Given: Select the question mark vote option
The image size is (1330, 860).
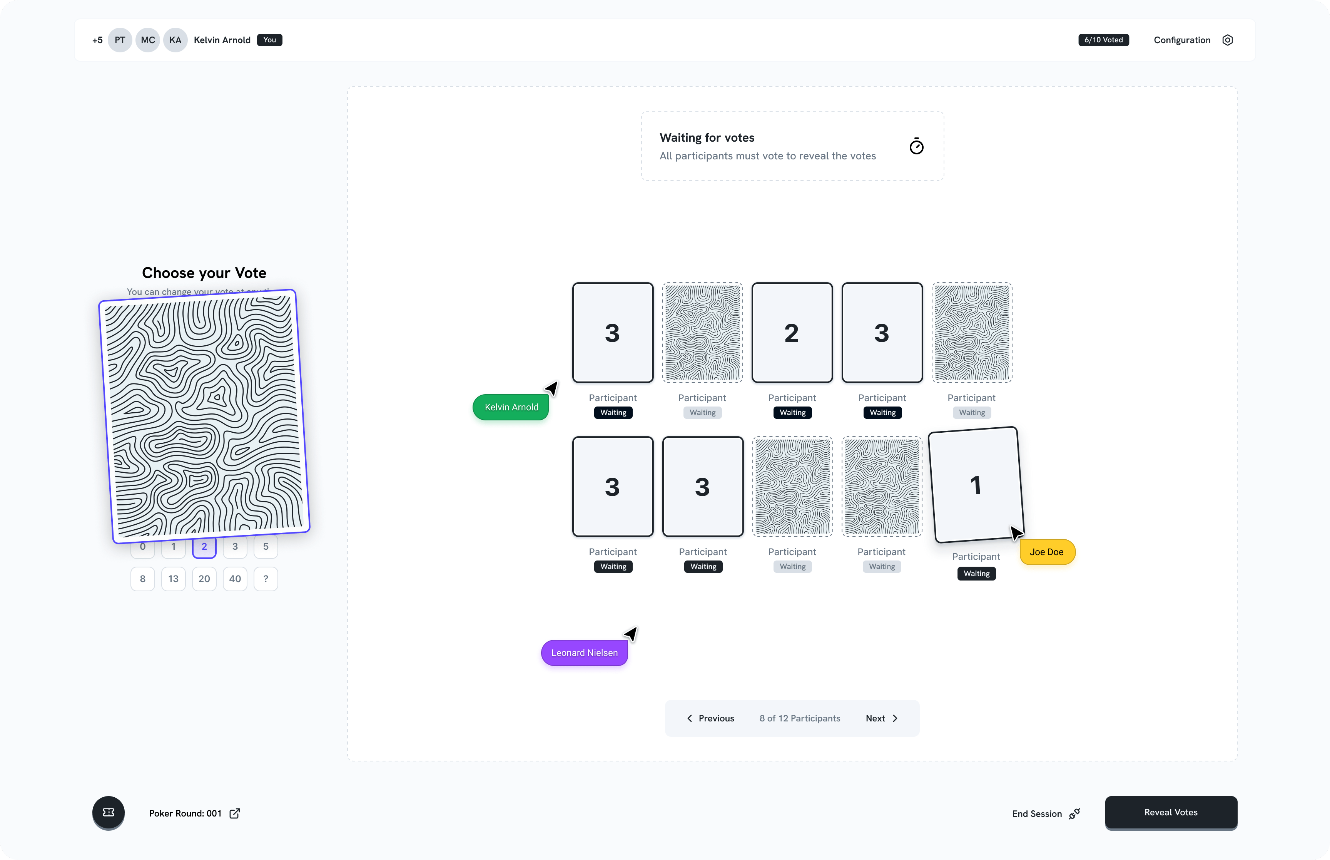Looking at the screenshot, I should click(x=266, y=579).
